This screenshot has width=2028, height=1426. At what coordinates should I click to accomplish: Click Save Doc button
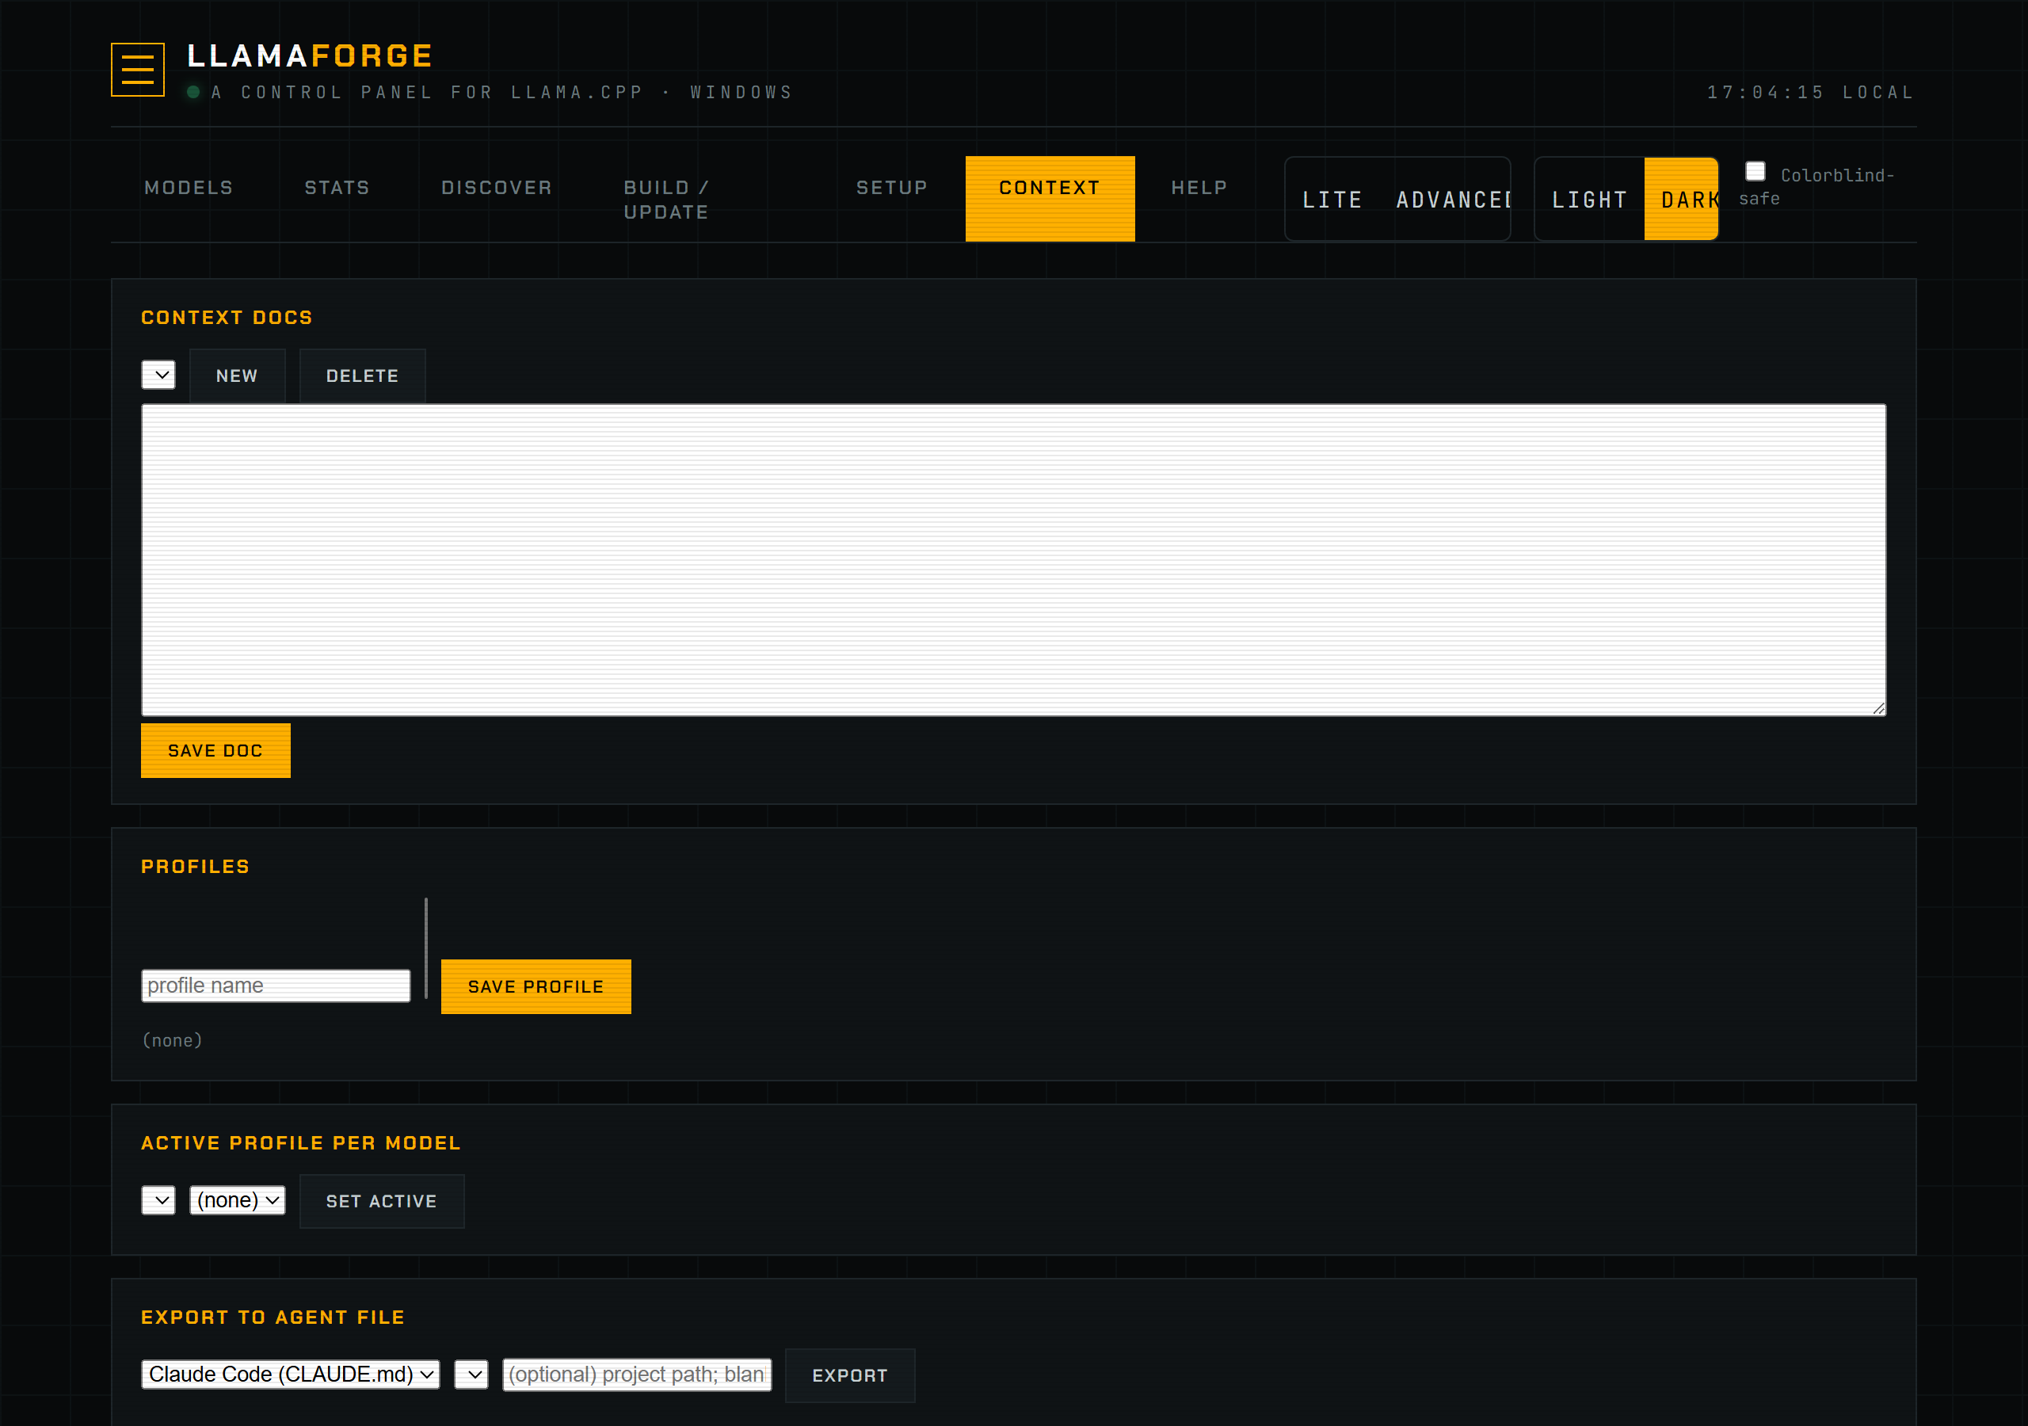tap(215, 751)
